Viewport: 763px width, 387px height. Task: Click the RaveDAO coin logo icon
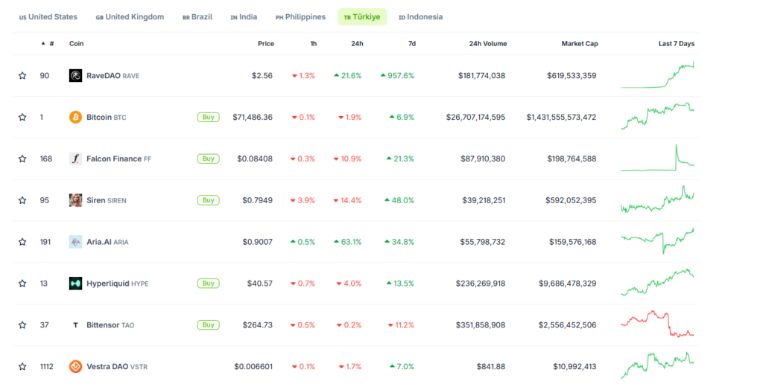click(75, 76)
